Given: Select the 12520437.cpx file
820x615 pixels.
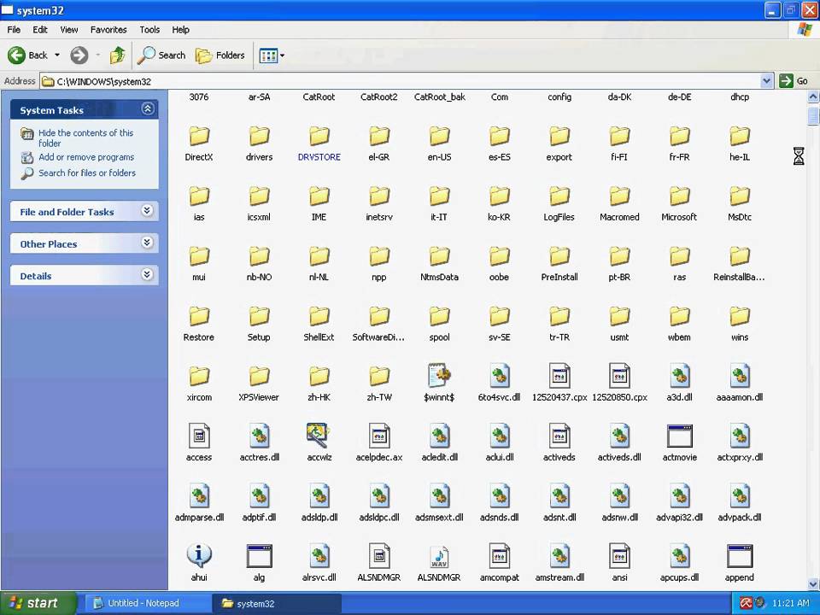Looking at the screenshot, I should click(559, 384).
